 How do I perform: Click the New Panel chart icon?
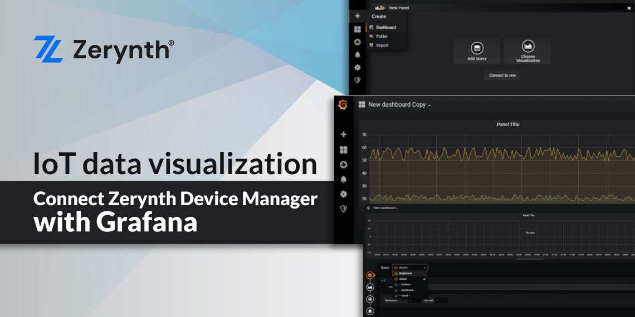coord(379,8)
